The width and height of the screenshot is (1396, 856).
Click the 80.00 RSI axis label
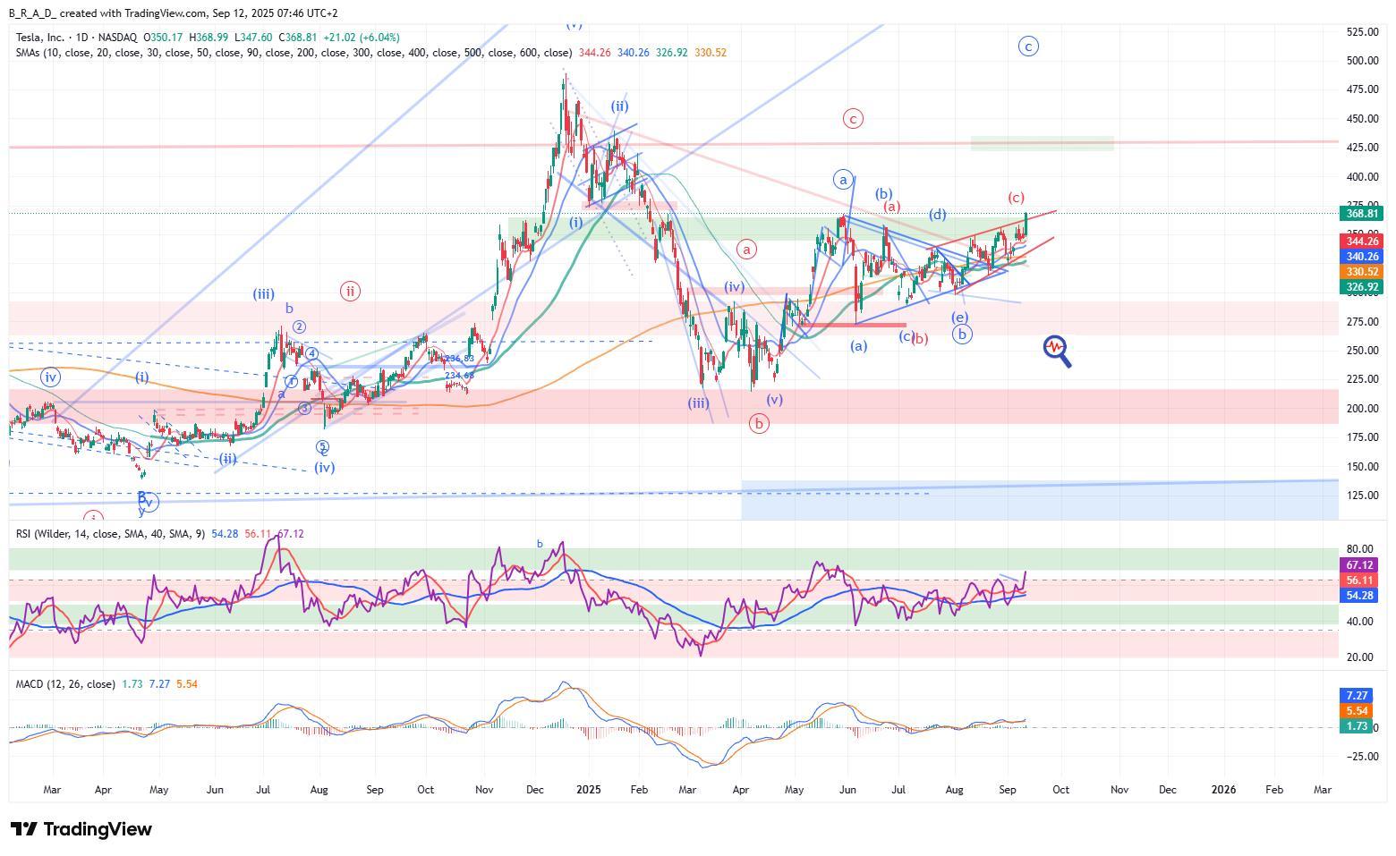(1359, 549)
